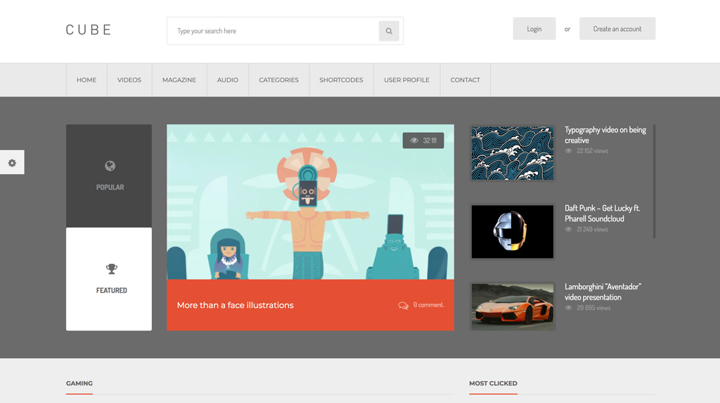
Task: Open the Videos menu item
Action: pyautogui.click(x=129, y=80)
